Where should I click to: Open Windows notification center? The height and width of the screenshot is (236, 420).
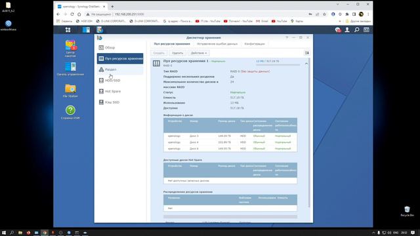[x=413, y=233]
